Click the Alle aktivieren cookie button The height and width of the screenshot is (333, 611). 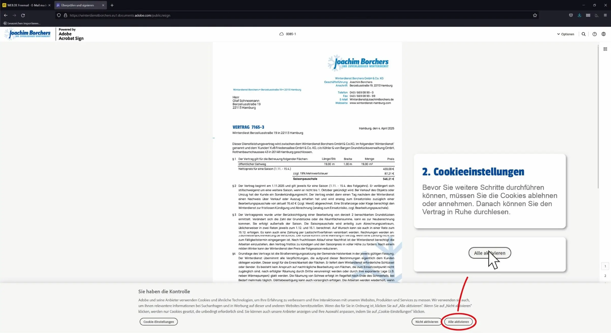(458, 322)
